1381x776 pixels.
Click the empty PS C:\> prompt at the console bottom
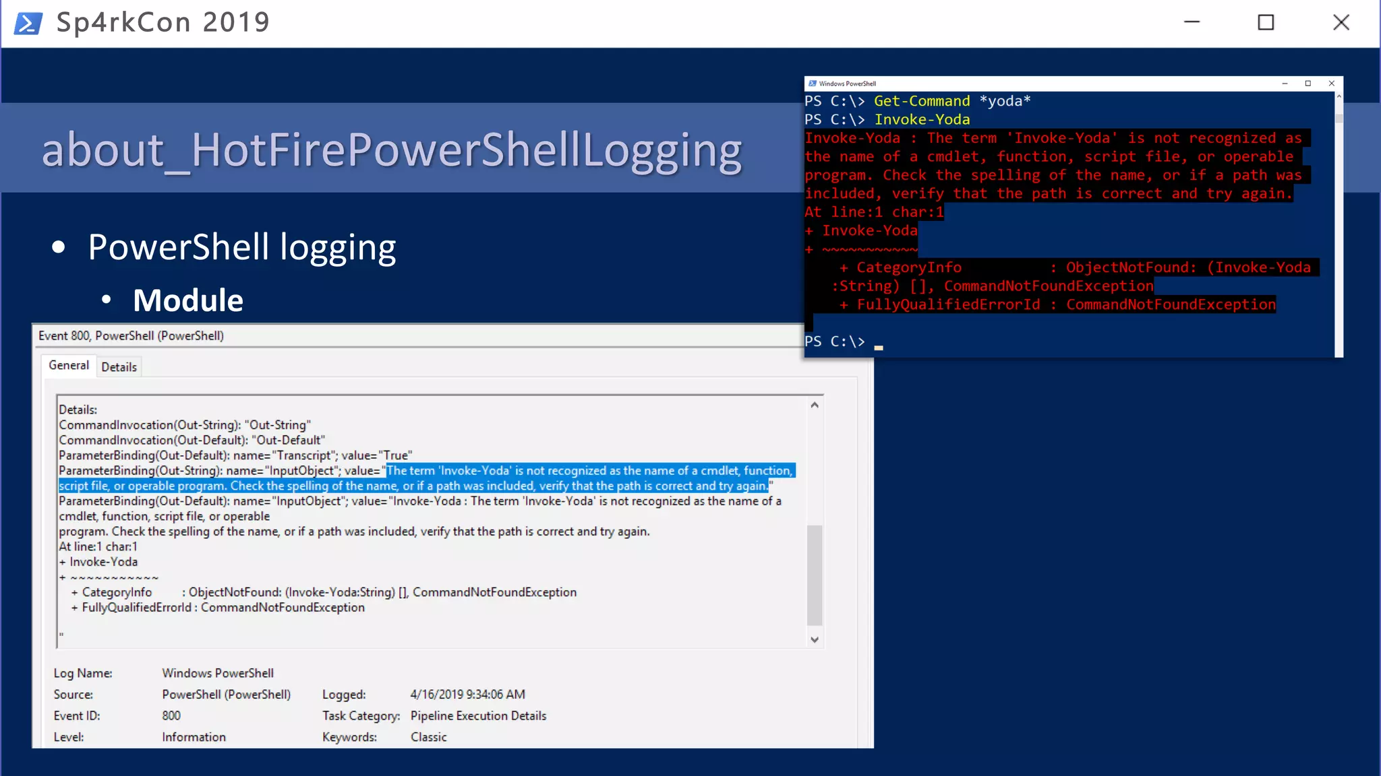click(844, 342)
